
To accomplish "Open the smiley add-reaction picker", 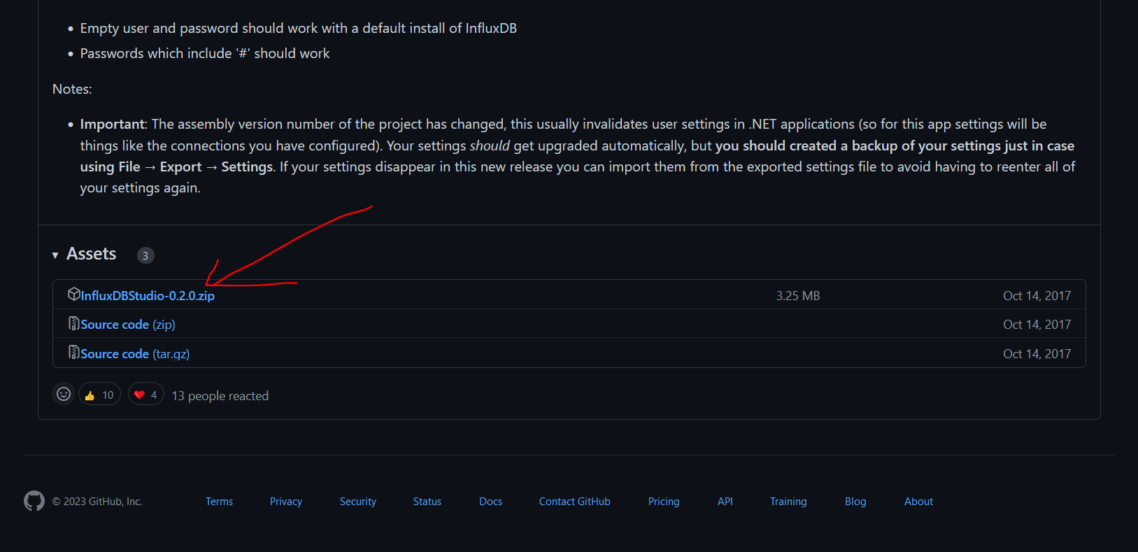I will 64,394.
